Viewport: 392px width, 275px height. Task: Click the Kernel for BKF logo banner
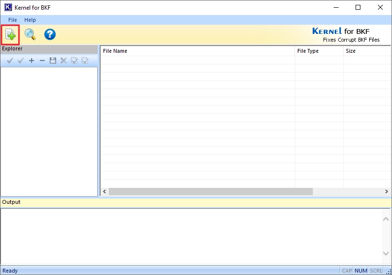[x=346, y=35]
